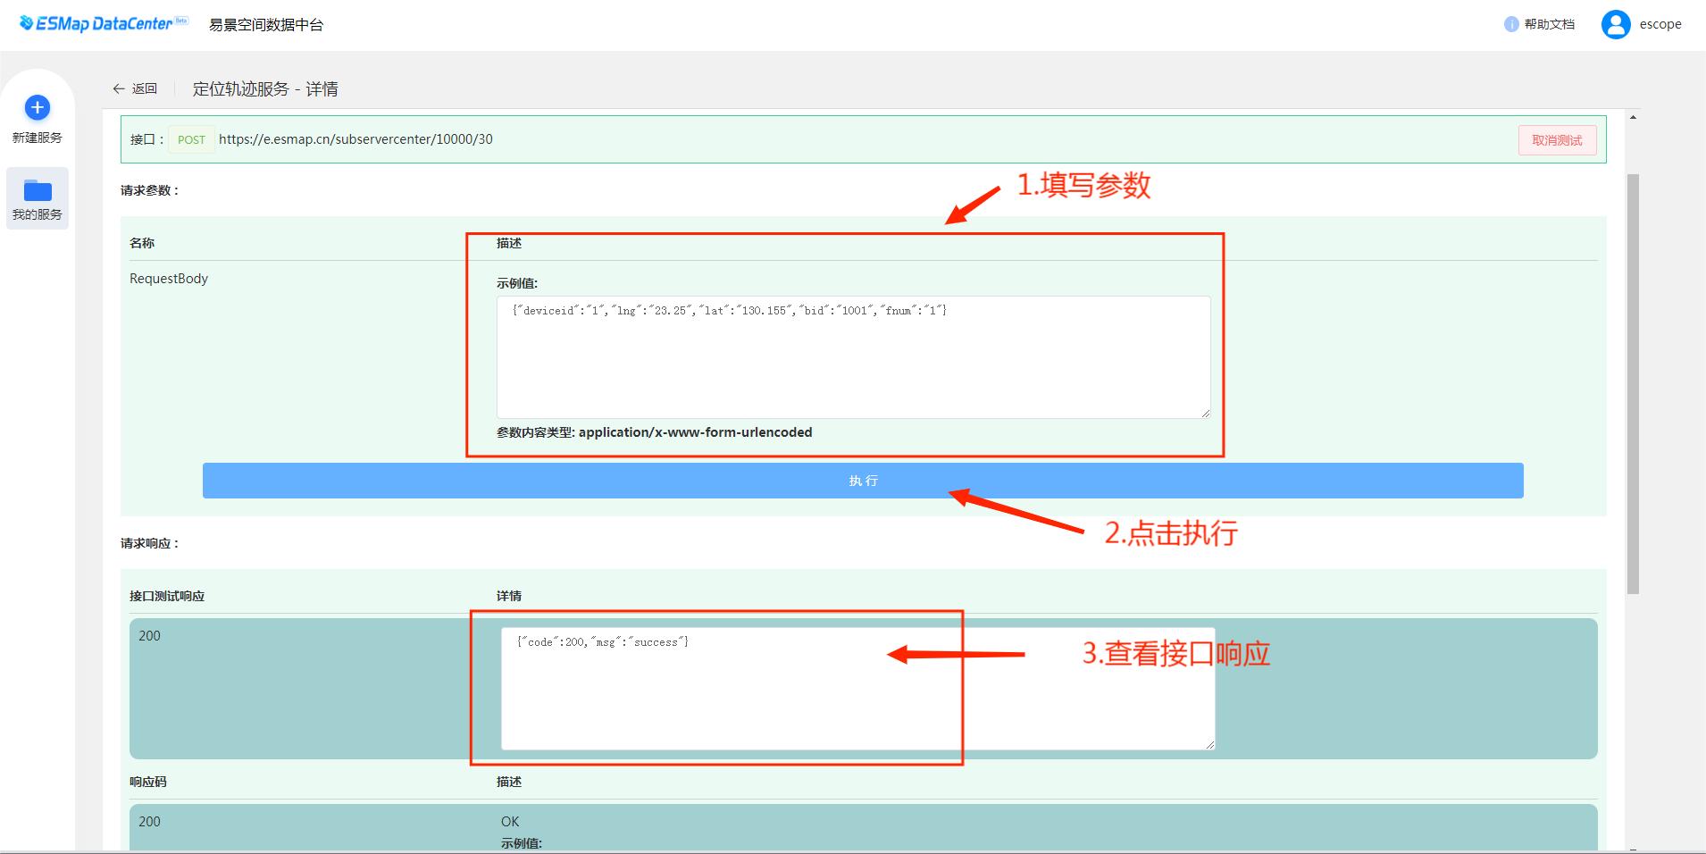Click into the RequestBody example textarea
The image size is (1706, 854).
click(853, 357)
